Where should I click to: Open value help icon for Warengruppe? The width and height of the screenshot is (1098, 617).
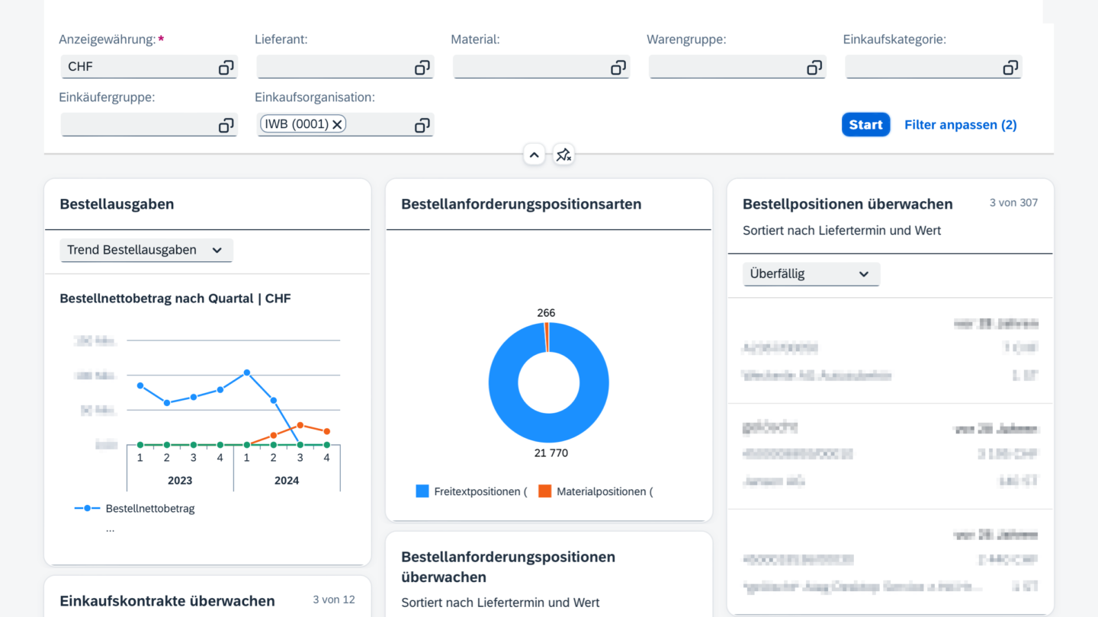point(814,68)
